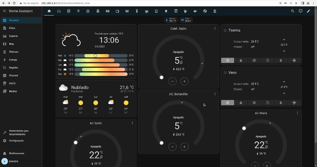The height and width of the screenshot is (167, 317).
Task: Set Vero to fan-only mode
Action: coord(294,103)
